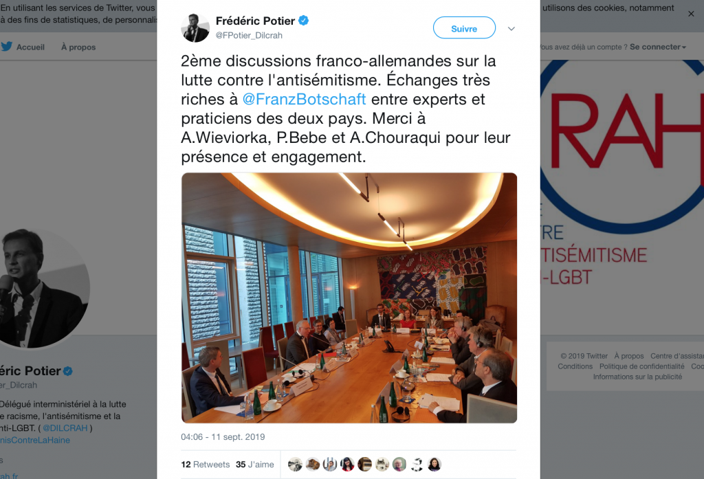Expand the tweet options chevron next to Suivre
This screenshot has height=479, width=704.
tap(511, 28)
